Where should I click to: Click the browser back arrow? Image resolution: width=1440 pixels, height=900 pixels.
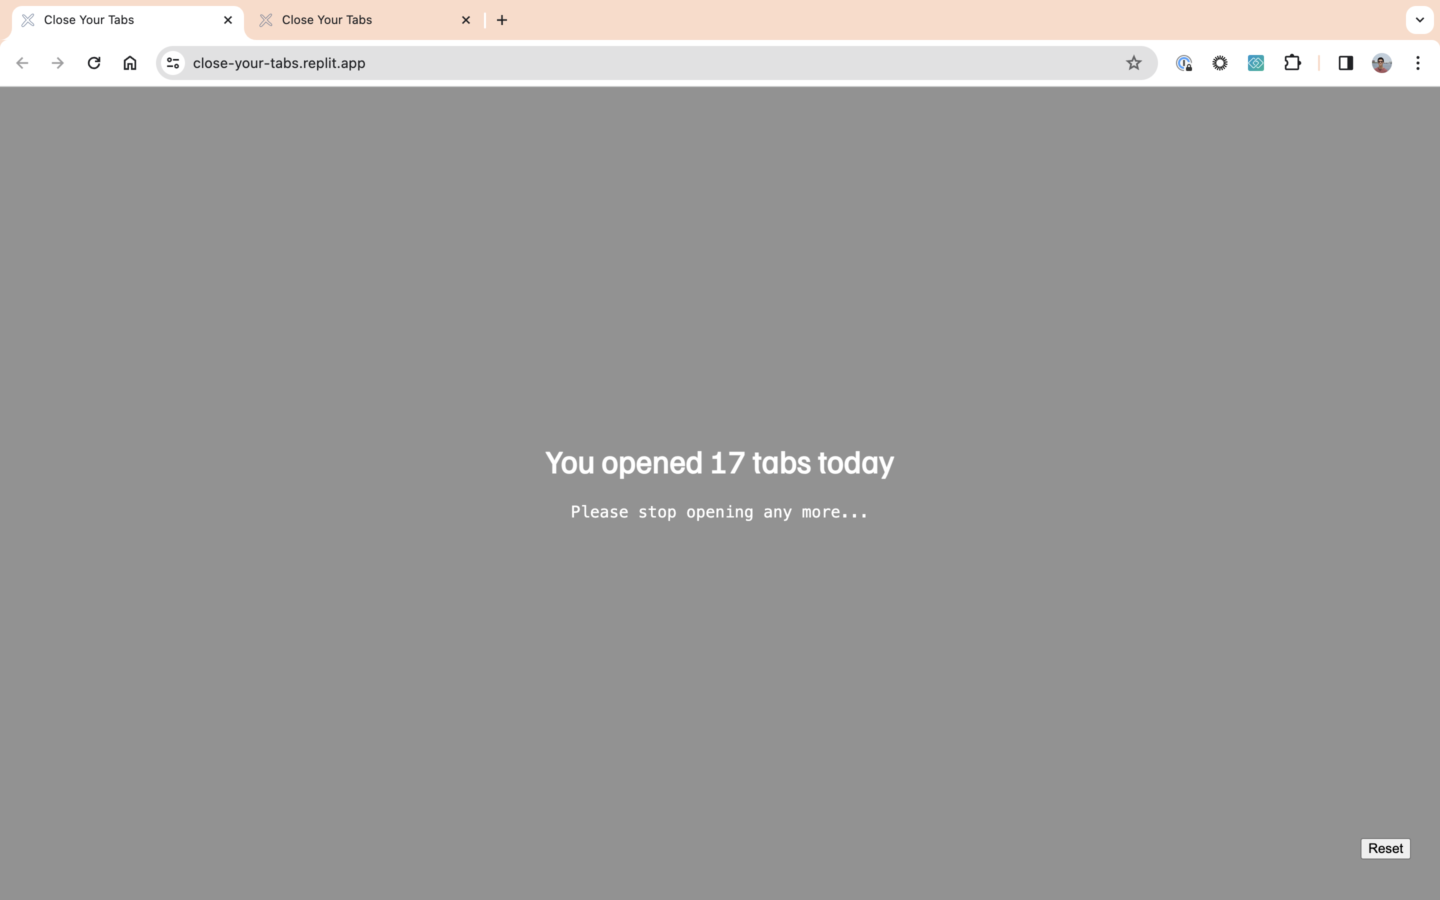(x=22, y=63)
